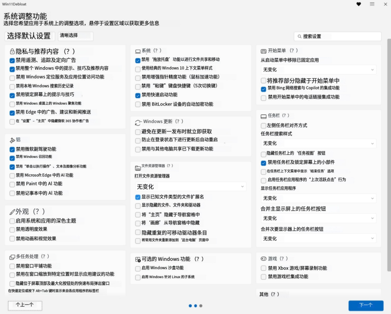Uncheck 禁用微软副驾驶功能
This screenshot has height=314, width=391.
(11, 149)
